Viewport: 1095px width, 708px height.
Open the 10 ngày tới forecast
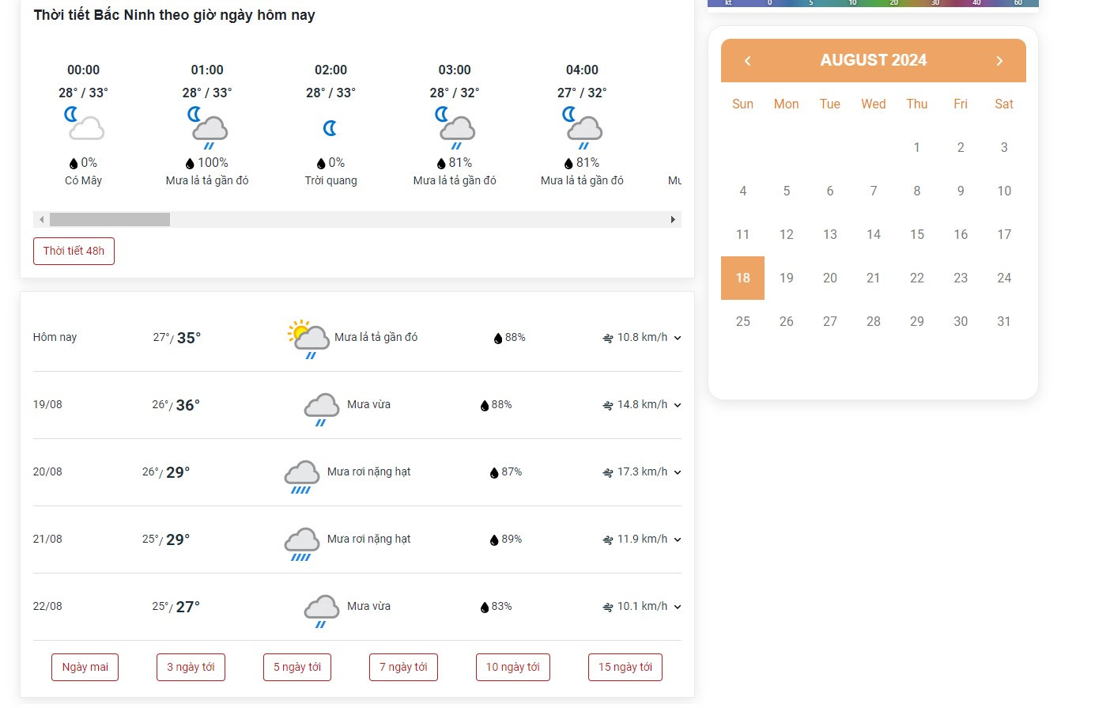click(513, 667)
